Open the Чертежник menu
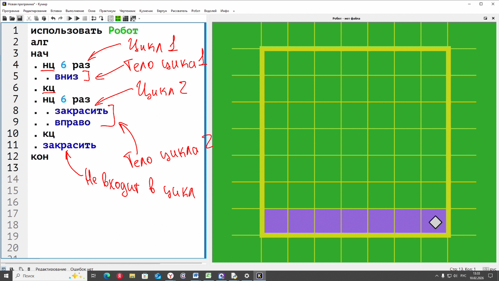The width and height of the screenshot is (499, 281). tap(128, 11)
